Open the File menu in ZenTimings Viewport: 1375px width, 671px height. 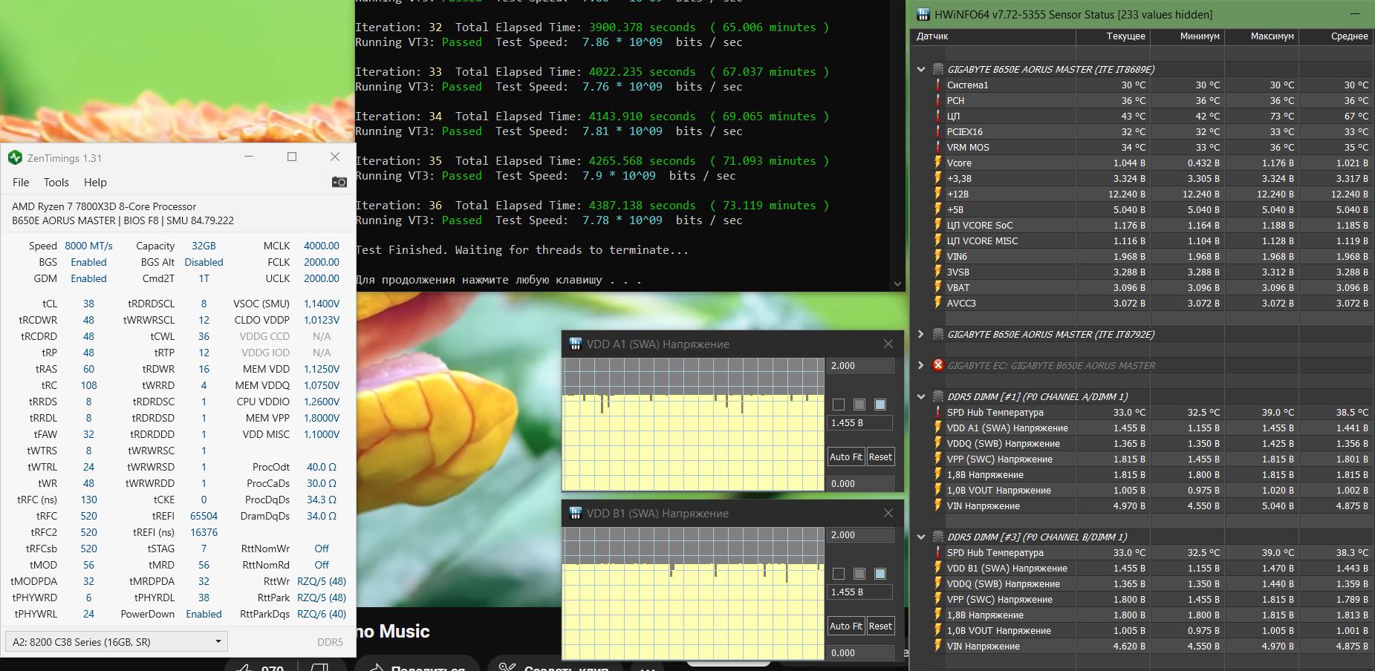(x=21, y=182)
